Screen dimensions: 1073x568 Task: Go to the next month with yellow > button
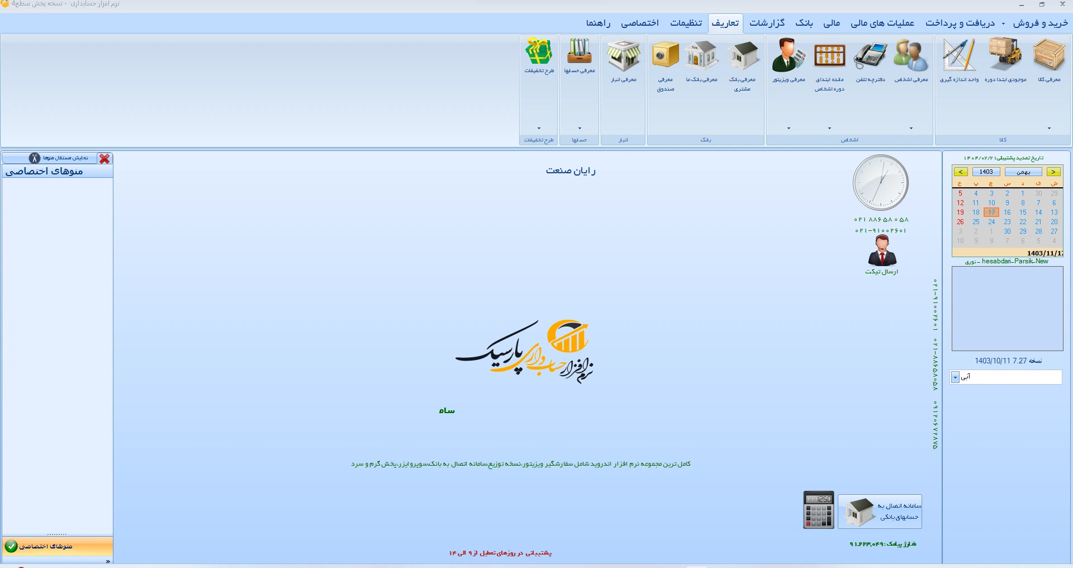(x=1053, y=172)
